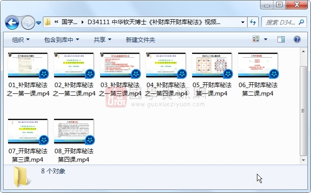
Task: Open the 共享 menu
Action: point(102,40)
